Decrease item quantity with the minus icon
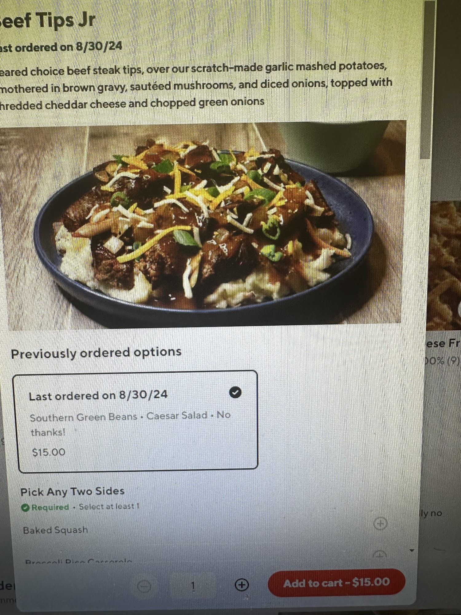The image size is (461, 615). [x=144, y=586]
